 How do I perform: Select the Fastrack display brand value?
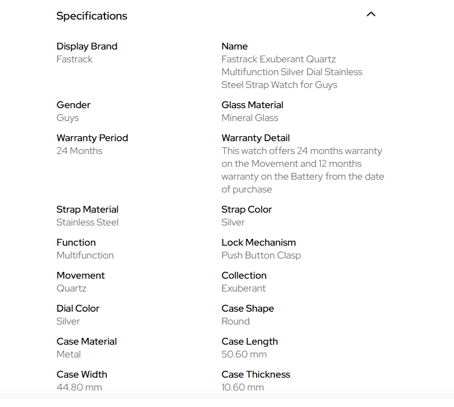(x=75, y=59)
